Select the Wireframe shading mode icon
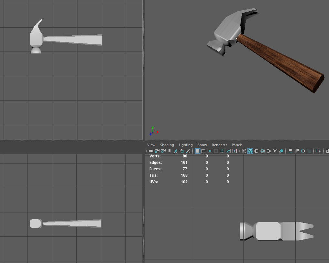 click(244, 151)
